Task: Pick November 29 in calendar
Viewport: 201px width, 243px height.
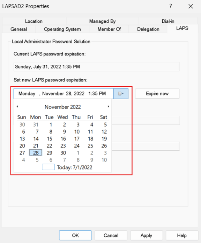Action: (50, 153)
